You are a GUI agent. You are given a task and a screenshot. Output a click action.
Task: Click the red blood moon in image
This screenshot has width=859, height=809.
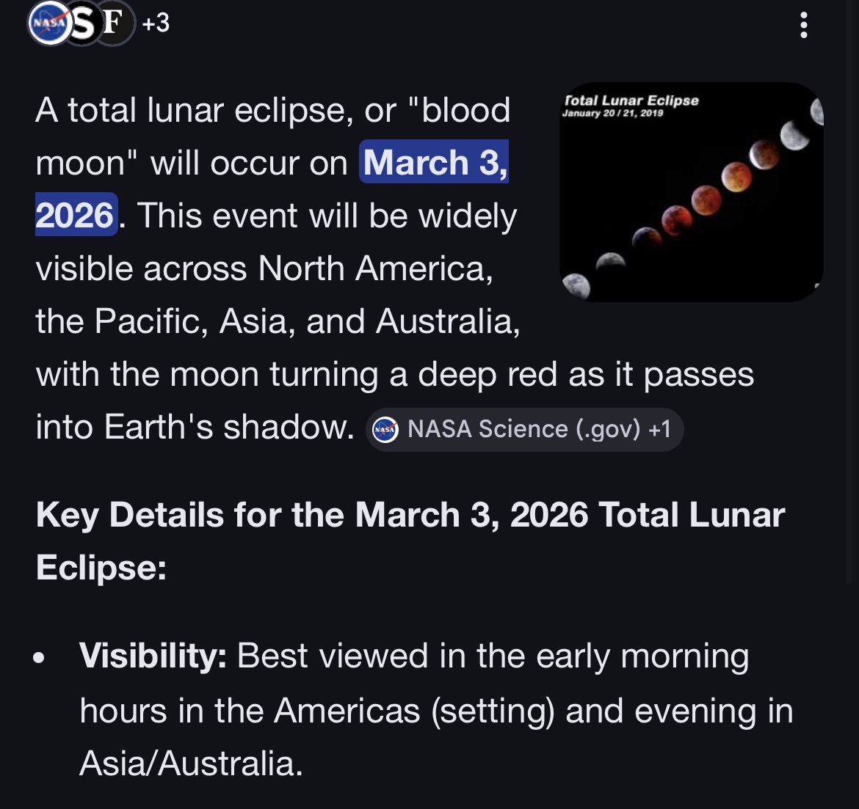pos(677,219)
